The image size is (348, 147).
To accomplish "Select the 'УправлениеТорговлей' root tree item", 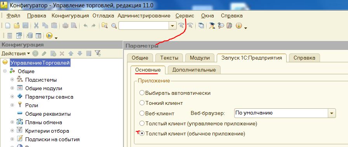I will tap(40, 63).
